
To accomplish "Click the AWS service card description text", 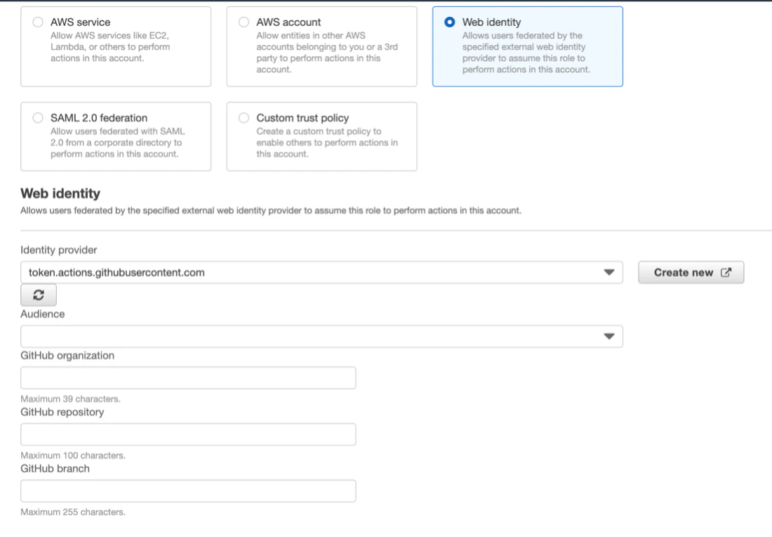I will pyautogui.click(x=110, y=47).
